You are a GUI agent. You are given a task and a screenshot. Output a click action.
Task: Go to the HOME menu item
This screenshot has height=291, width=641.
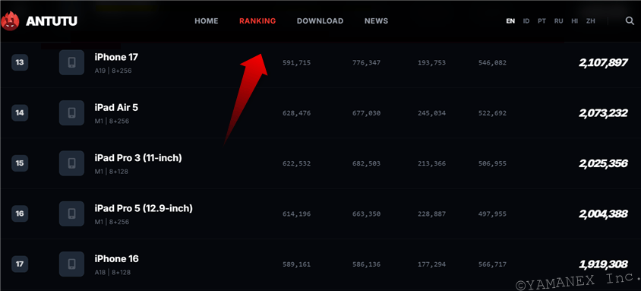pyautogui.click(x=207, y=21)
